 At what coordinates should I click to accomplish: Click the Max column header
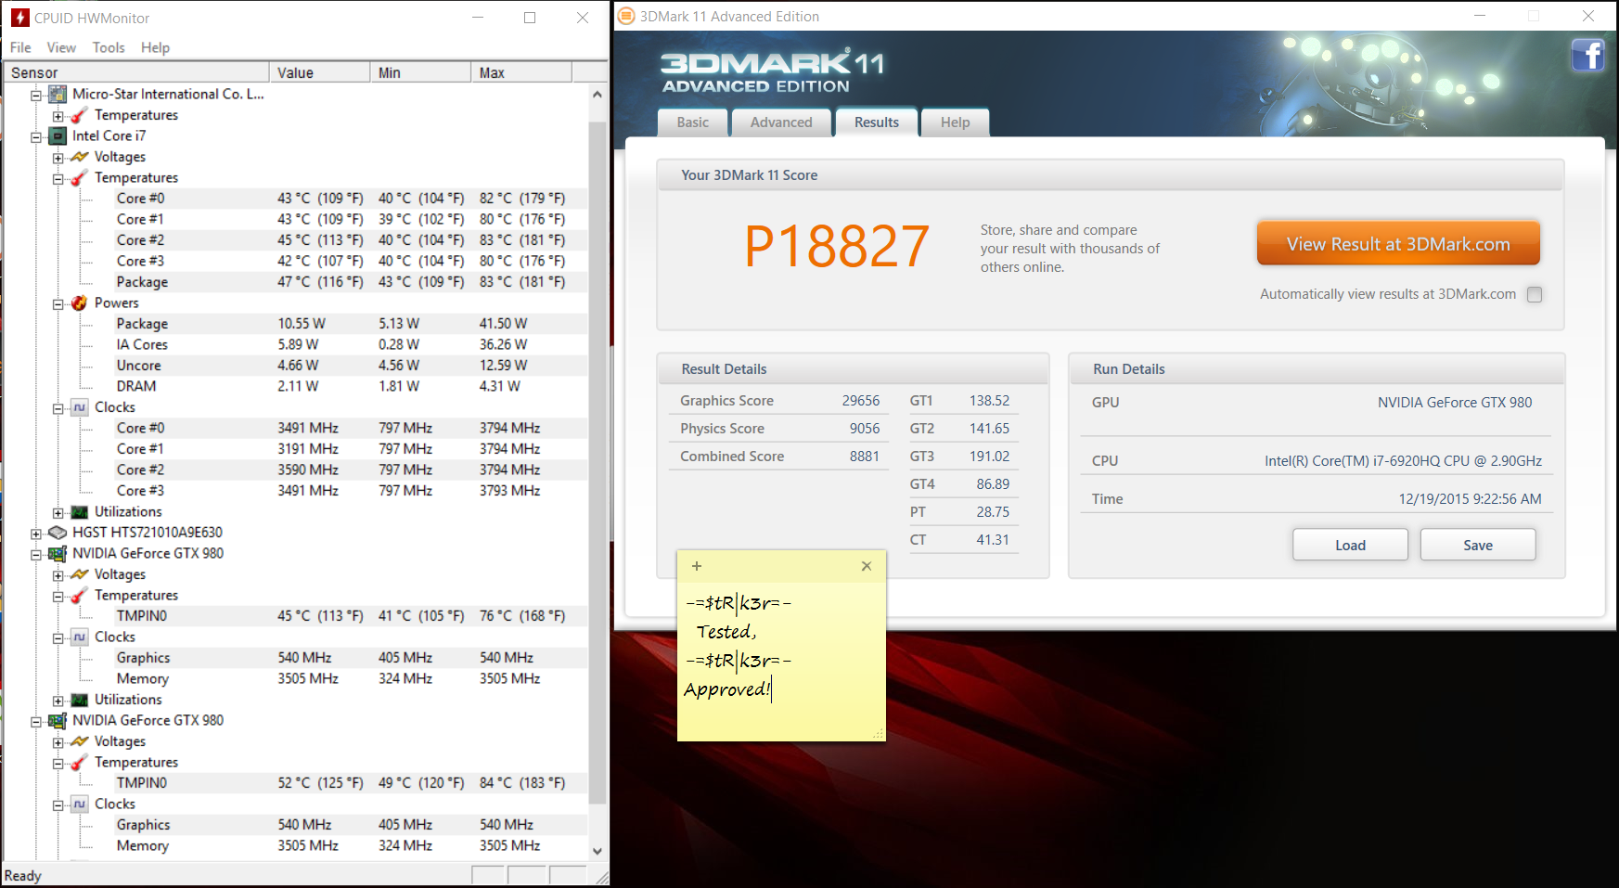[521, 72]
